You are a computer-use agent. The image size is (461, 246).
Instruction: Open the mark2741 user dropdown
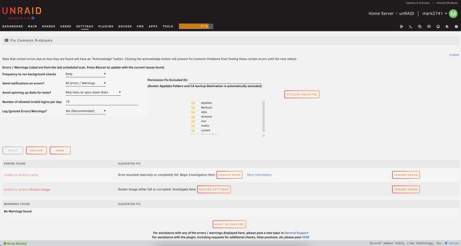[435, 13]
